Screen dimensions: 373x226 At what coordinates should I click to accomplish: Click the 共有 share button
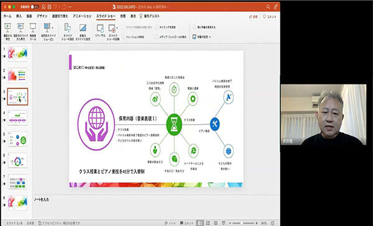[253, 17]
